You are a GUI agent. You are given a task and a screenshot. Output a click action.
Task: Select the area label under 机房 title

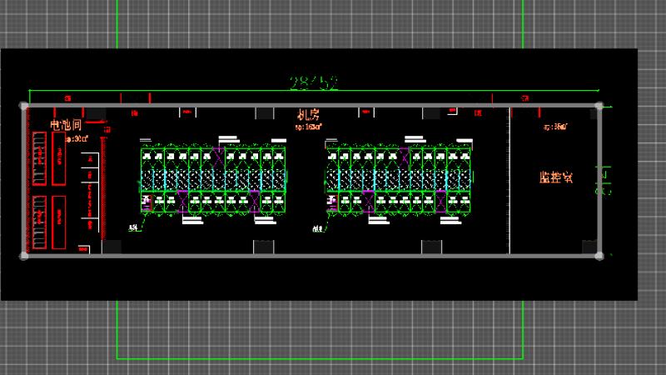click(308, 127)
